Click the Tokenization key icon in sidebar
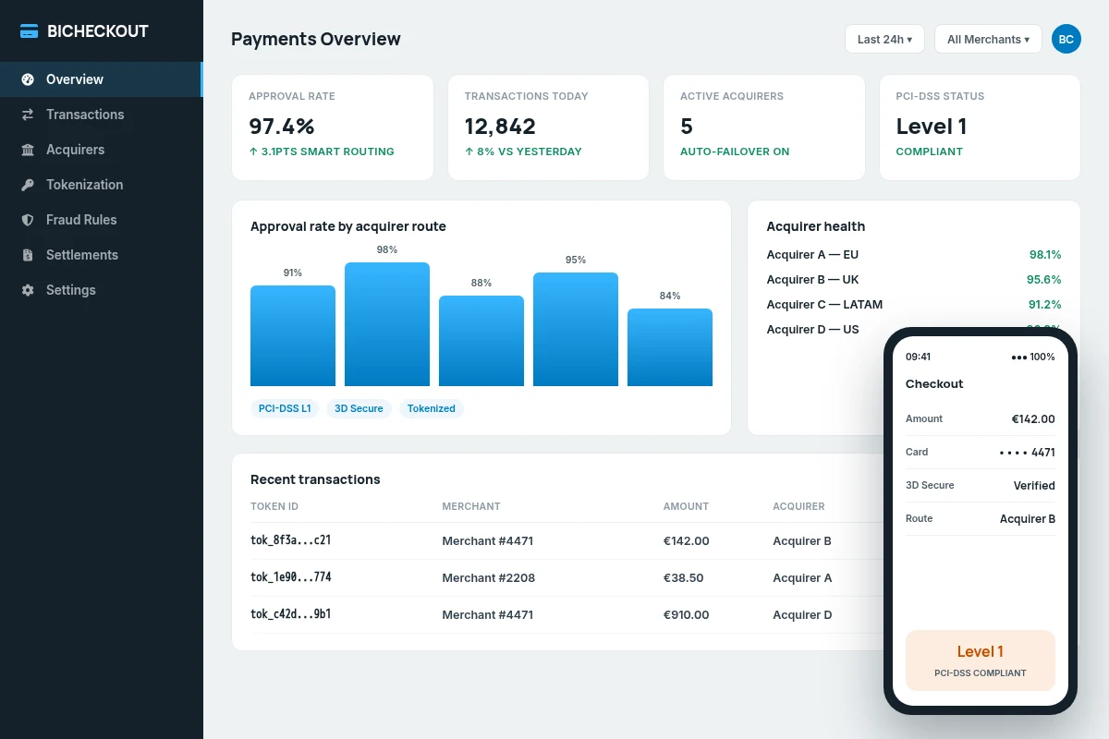The image size is (1109, 739). tap(28, 185)
